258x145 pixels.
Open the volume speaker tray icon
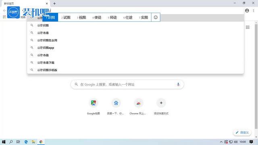235,142
